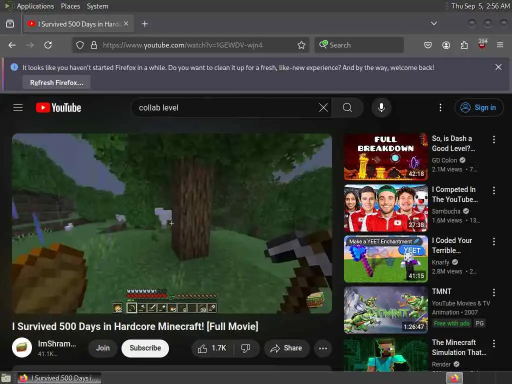Screen dimensions: 512x384
Task: Open Make a YEET Enchantment thumbnail
Action: click(x=385, y=259)
